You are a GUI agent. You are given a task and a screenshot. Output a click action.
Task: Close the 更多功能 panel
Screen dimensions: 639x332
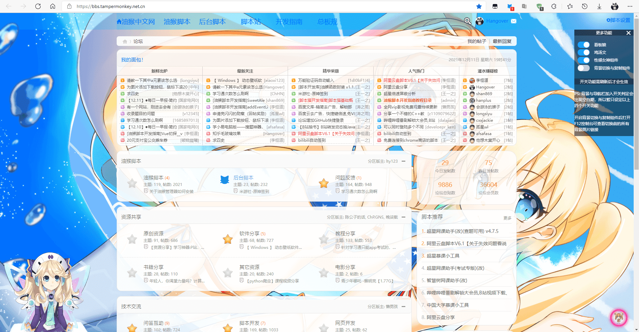[x=628, y=33]
